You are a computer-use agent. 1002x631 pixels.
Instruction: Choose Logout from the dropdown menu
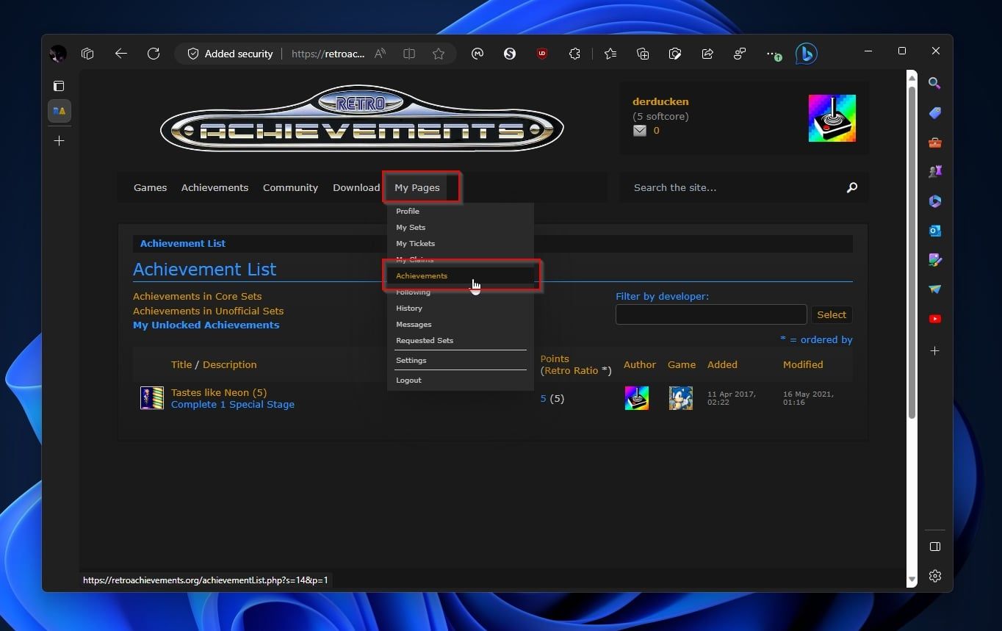[408, 381]
